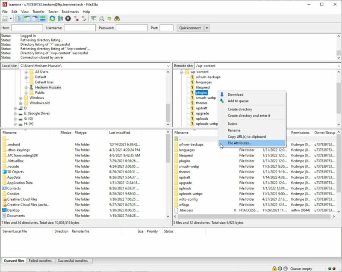Click the remote file list horizontal scrollbar
This screenshot has height=272, width=342.
click(254, 216)
